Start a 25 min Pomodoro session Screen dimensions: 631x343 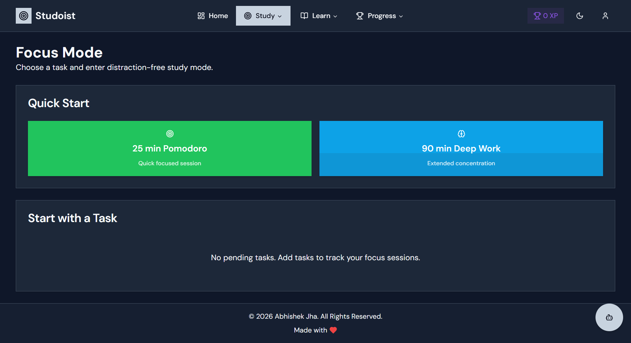click(170, 148)
